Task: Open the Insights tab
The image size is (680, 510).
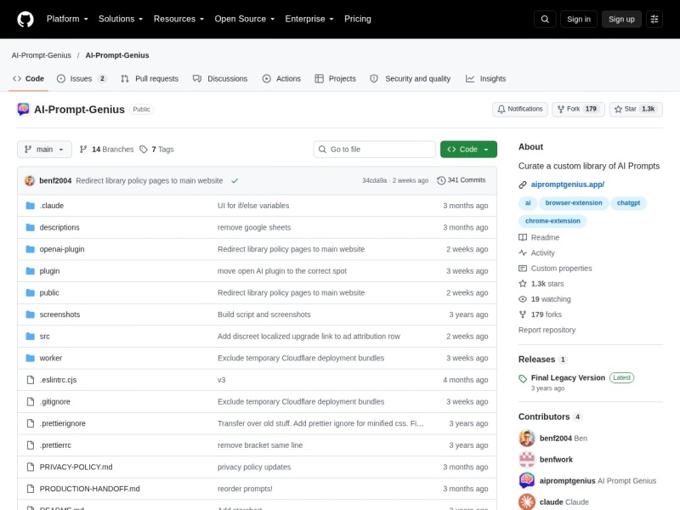Action: [x=485, y=78]
